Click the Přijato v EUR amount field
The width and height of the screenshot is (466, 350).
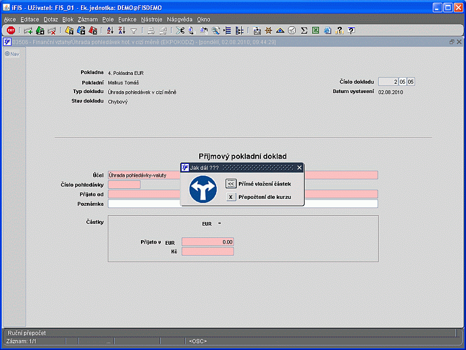click(207, 242)
